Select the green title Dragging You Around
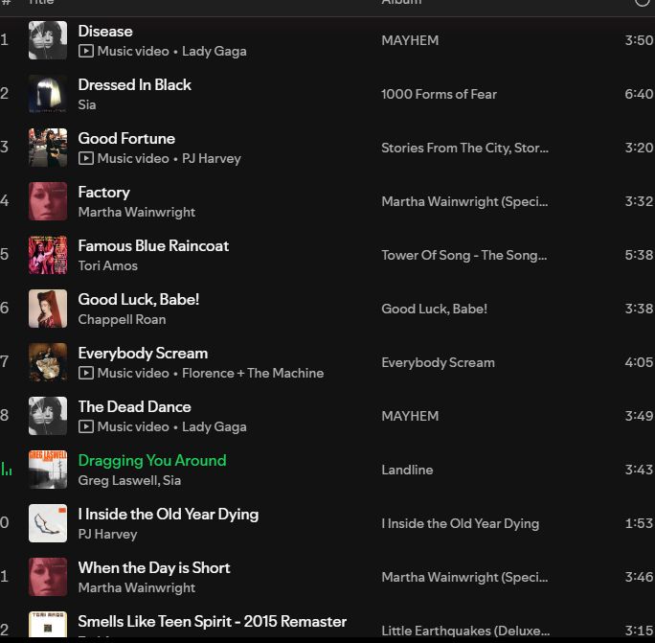 pos(152,460)
